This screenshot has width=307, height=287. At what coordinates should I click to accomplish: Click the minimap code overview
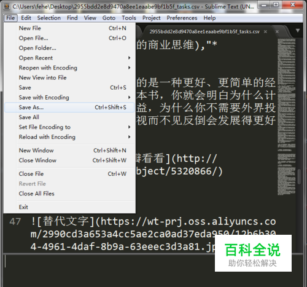(x=287, y=117)
